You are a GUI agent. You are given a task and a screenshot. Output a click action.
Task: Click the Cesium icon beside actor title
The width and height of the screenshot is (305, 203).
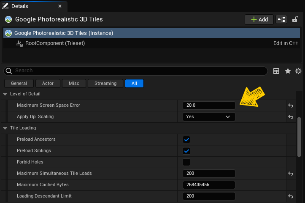click(x=8, y=19)
